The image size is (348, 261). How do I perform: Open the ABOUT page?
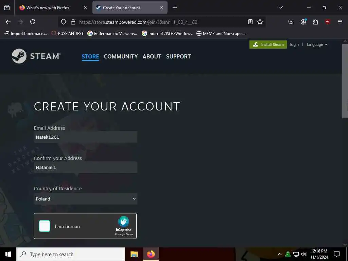click(152, 57)
